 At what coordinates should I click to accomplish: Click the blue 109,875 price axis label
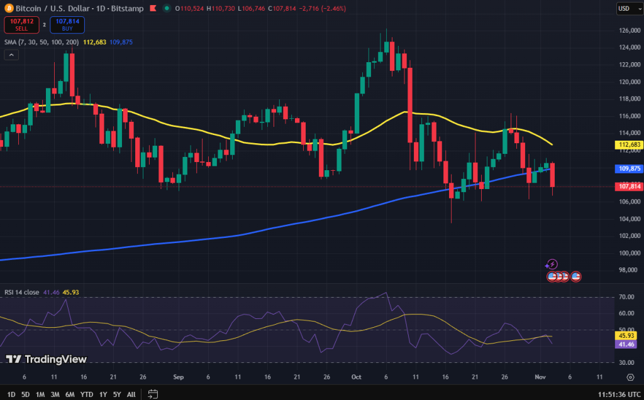click(x=629, y=169)
